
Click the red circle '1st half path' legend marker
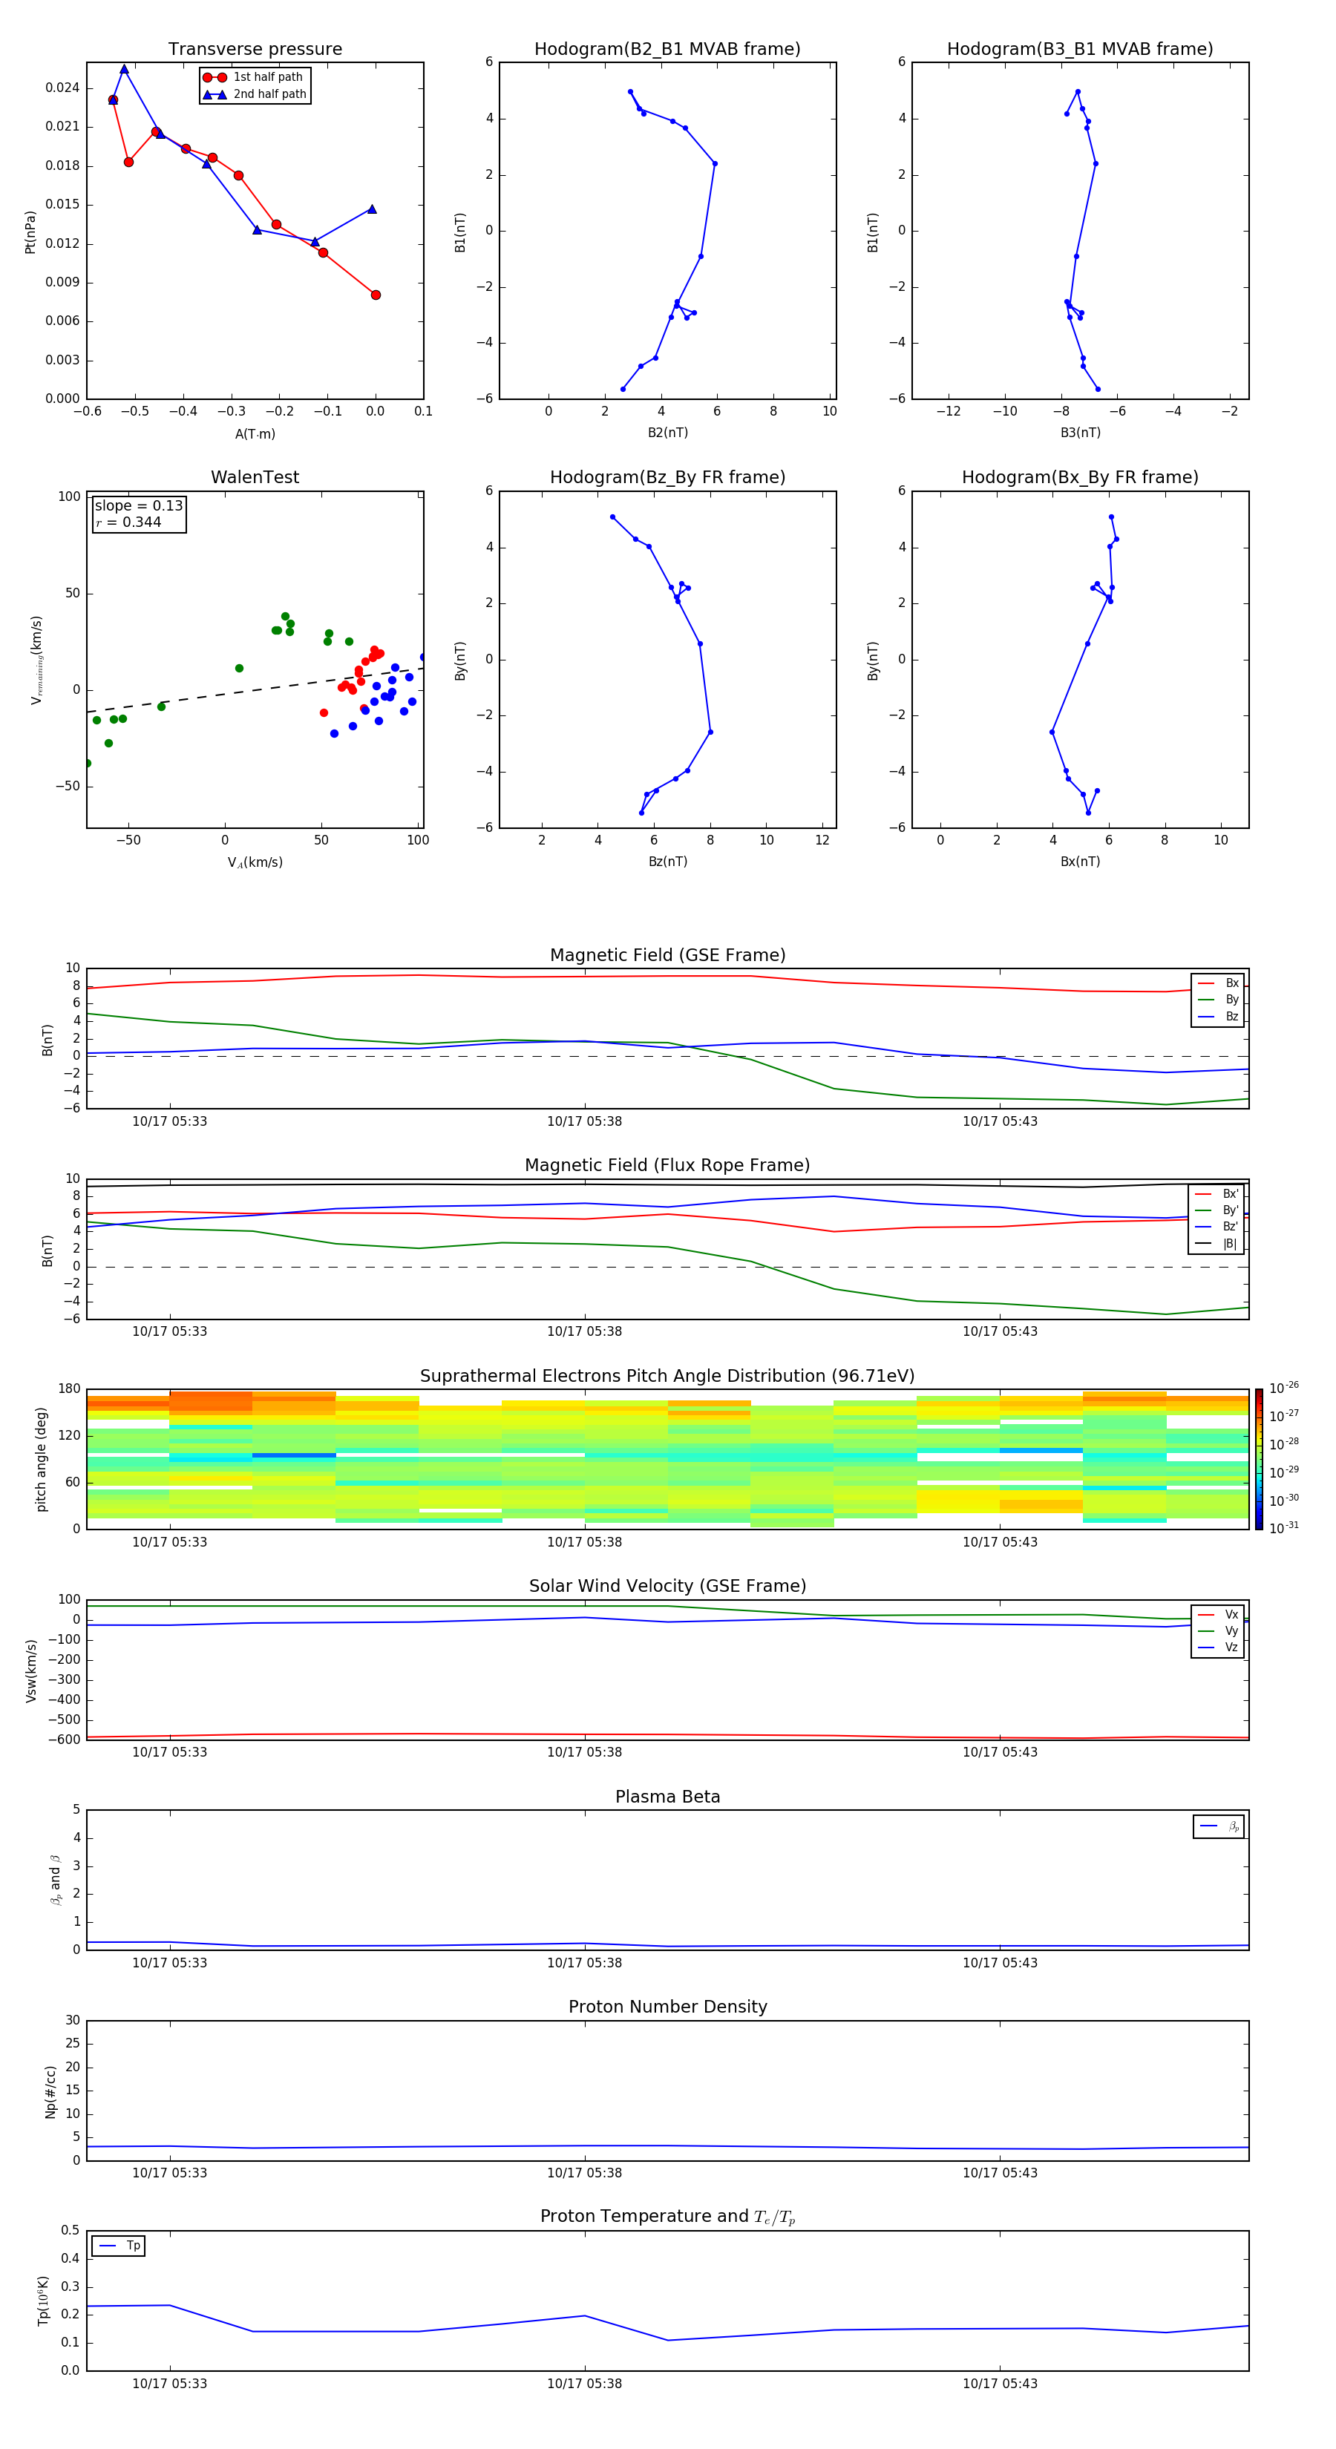click(x=215, y=77)
